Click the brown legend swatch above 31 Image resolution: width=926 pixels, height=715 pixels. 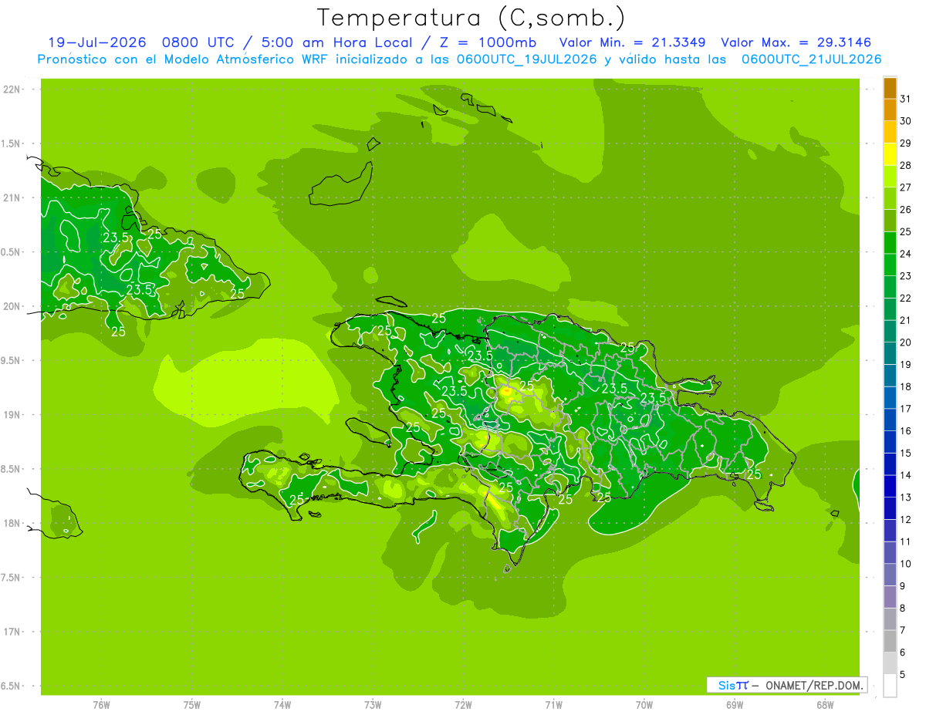coord(890,88)
